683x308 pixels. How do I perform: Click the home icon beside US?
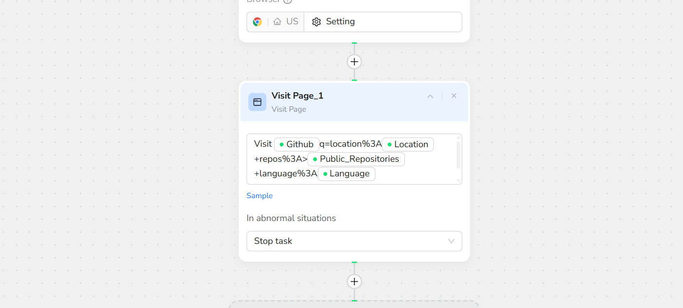[277, 22]
